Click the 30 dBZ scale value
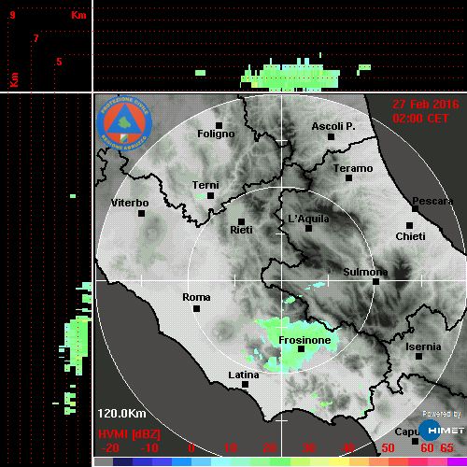Screen dimensions: 467x467 pos(308,448)
